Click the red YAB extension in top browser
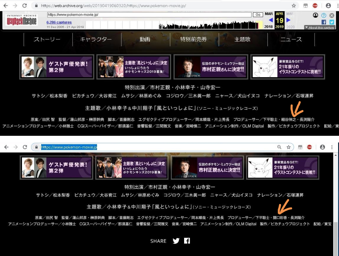This screenshot has height=256, width=339. click(315, 5)
